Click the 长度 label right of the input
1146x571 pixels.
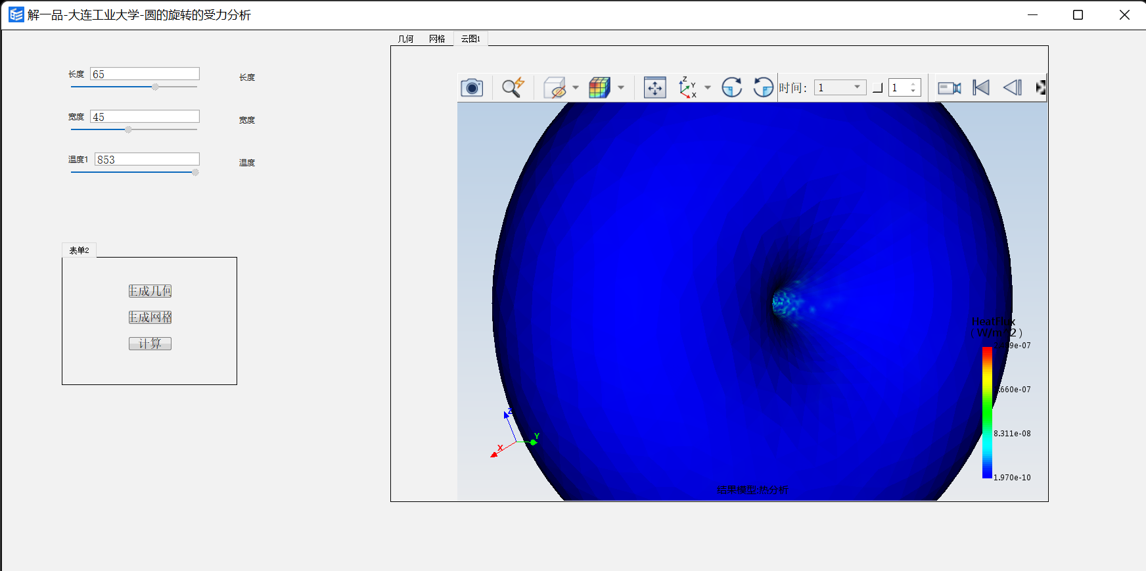click(247, 78)
